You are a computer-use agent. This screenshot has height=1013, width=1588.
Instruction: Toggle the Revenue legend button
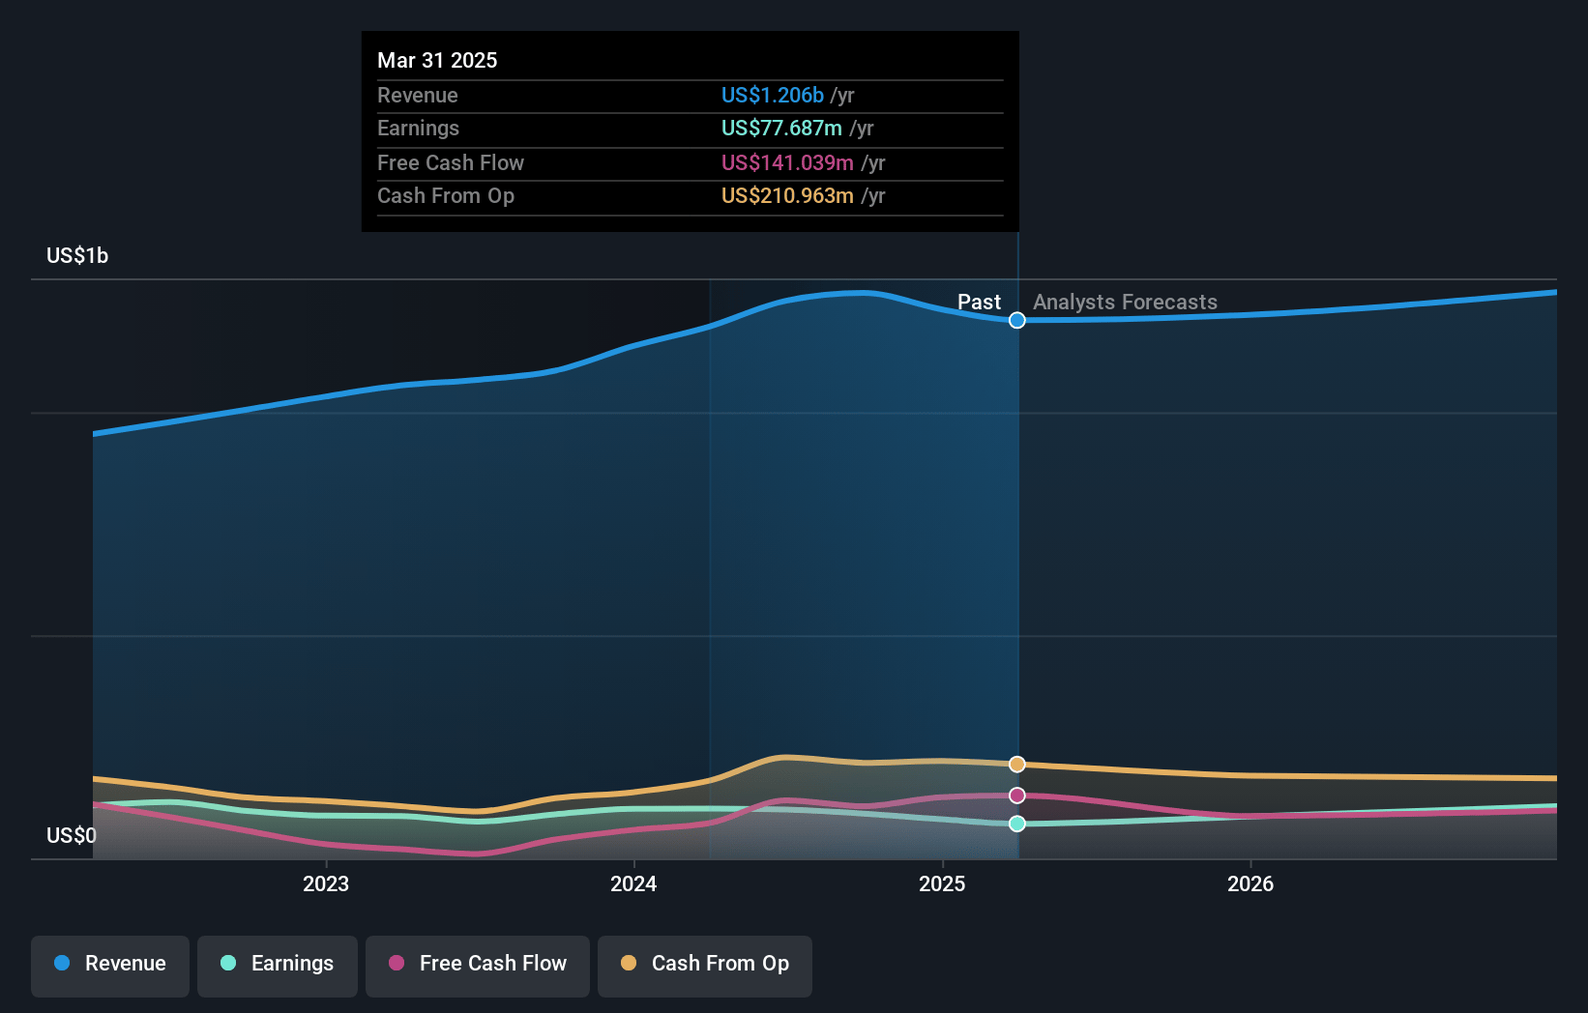[110, 966]
